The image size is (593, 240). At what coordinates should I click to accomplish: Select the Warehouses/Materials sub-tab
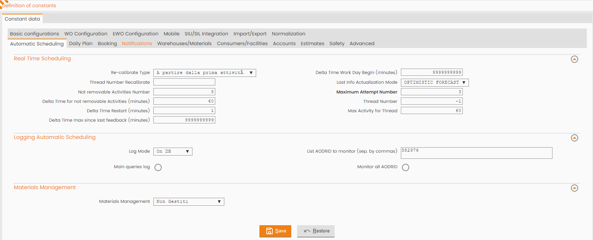pos(185,43)
